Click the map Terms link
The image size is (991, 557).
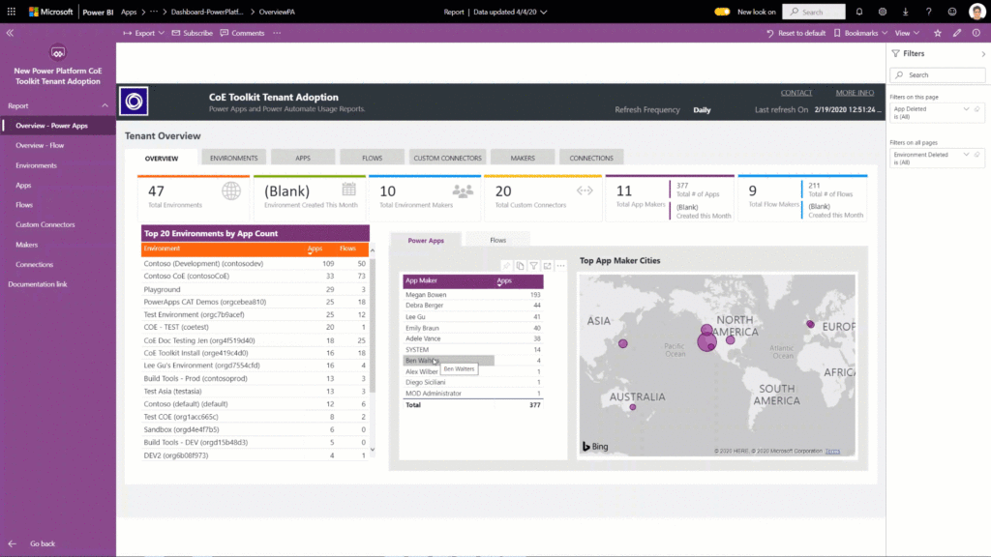coord(832,451)
